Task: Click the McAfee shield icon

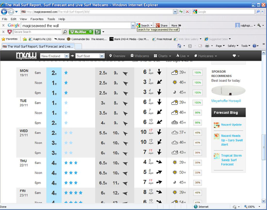Action: 10,32
